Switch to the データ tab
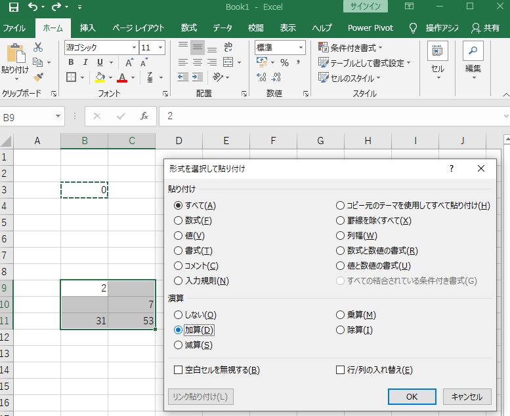 coord(223,28)
